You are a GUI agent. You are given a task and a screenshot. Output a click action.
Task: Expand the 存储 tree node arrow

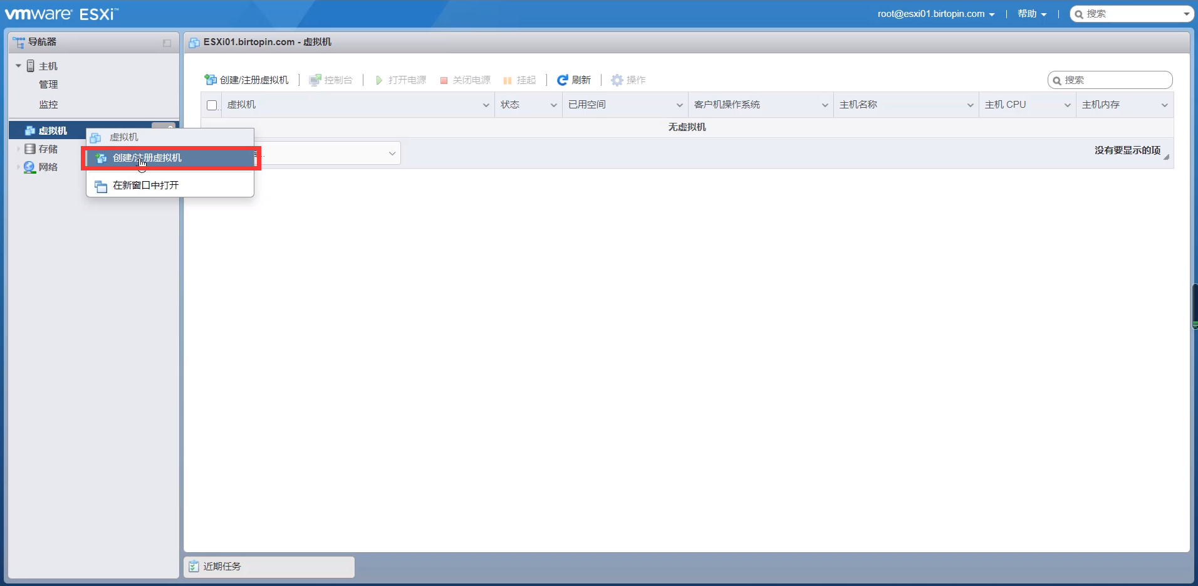[x=18, y=149]
